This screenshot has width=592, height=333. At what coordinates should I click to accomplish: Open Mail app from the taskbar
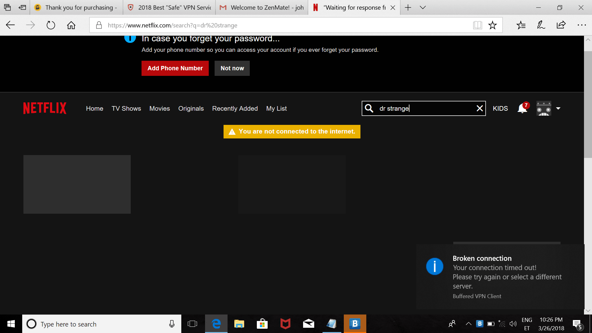pyautogui.click(x=309, y=324)
